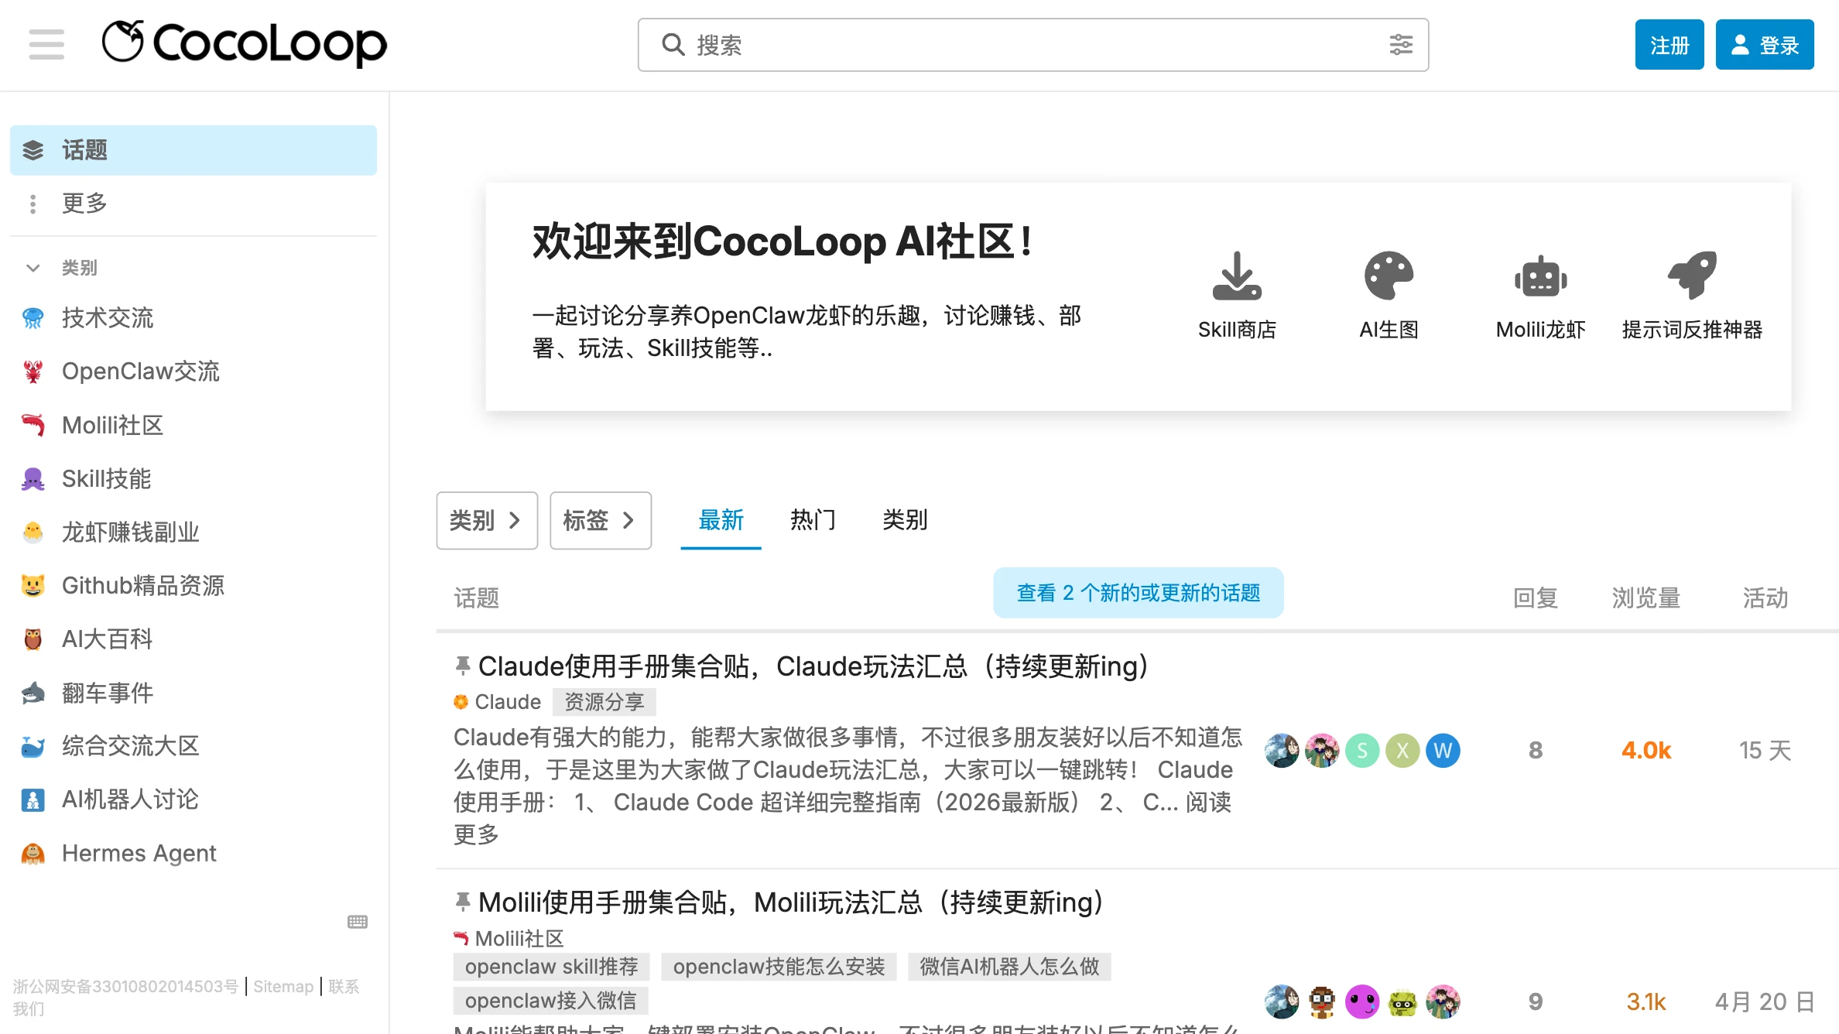Click the 微信AI机器人怎么做 tag
The image size is (1839, 1034).
click(x=1009, y=967)
